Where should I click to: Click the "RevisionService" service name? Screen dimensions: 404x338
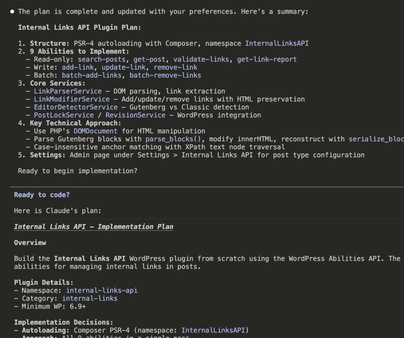click(135, 115)
